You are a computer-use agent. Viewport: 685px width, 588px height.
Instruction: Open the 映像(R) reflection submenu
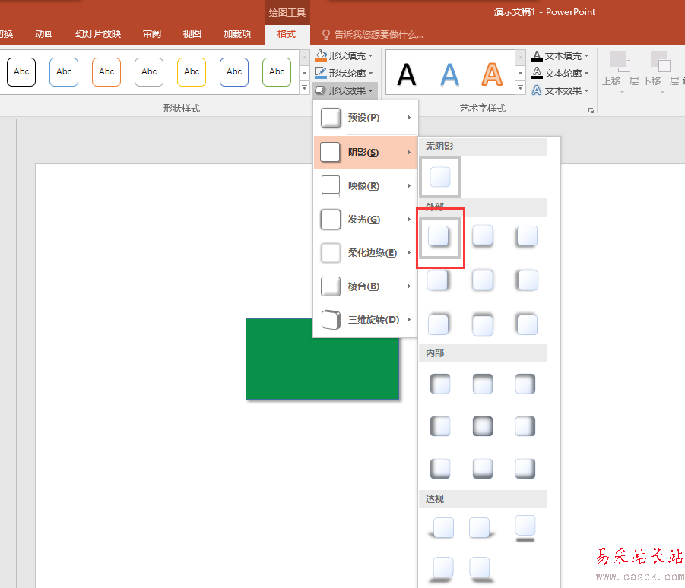(x=366, y=186)
